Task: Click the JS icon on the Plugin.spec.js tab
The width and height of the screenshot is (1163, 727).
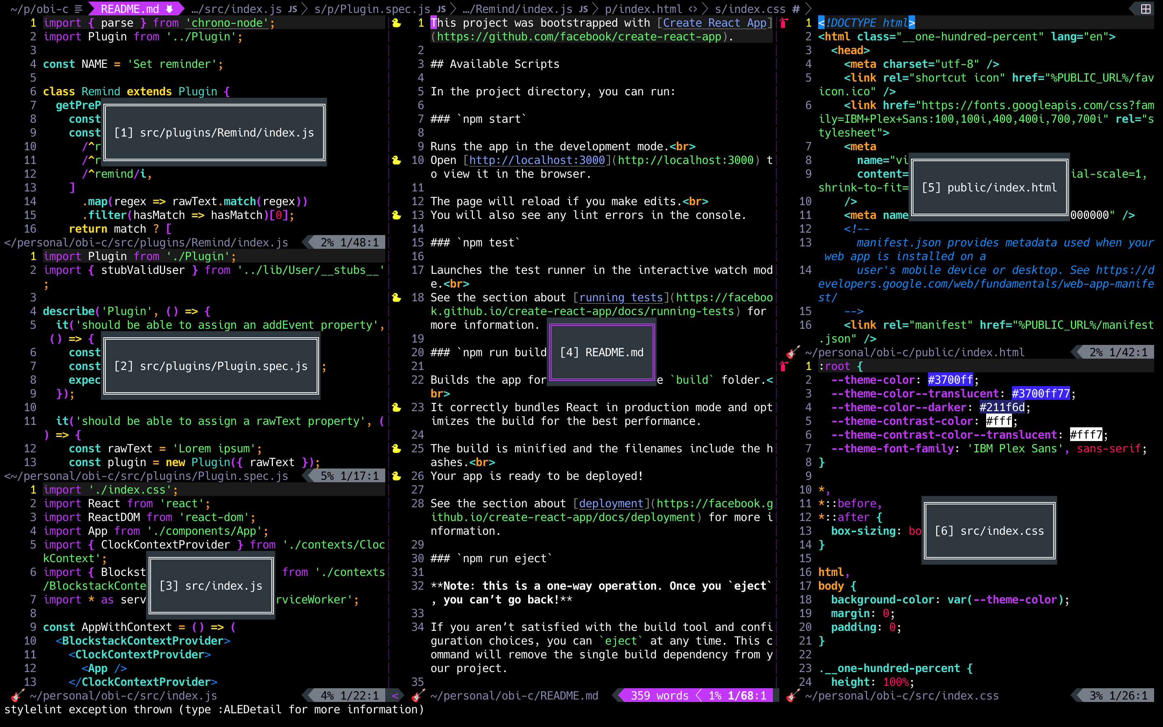Action: click(441, 8)
